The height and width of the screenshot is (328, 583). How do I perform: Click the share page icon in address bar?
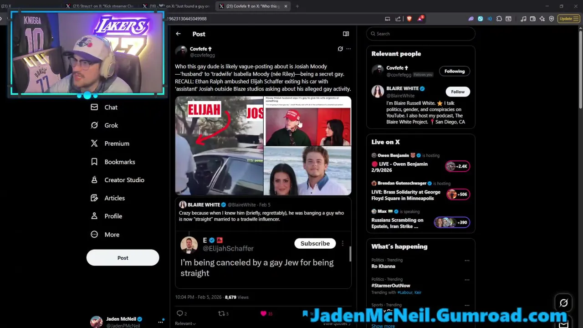398,19
